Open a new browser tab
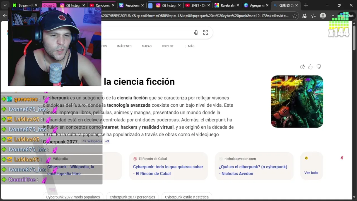 [306, 5]
